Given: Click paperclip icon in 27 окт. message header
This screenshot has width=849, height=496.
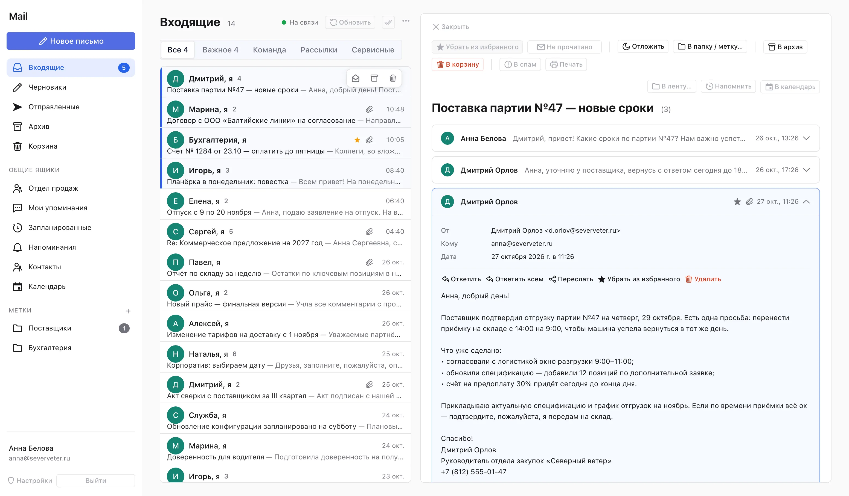Looking at the screenshot, I should click(749, 202).
